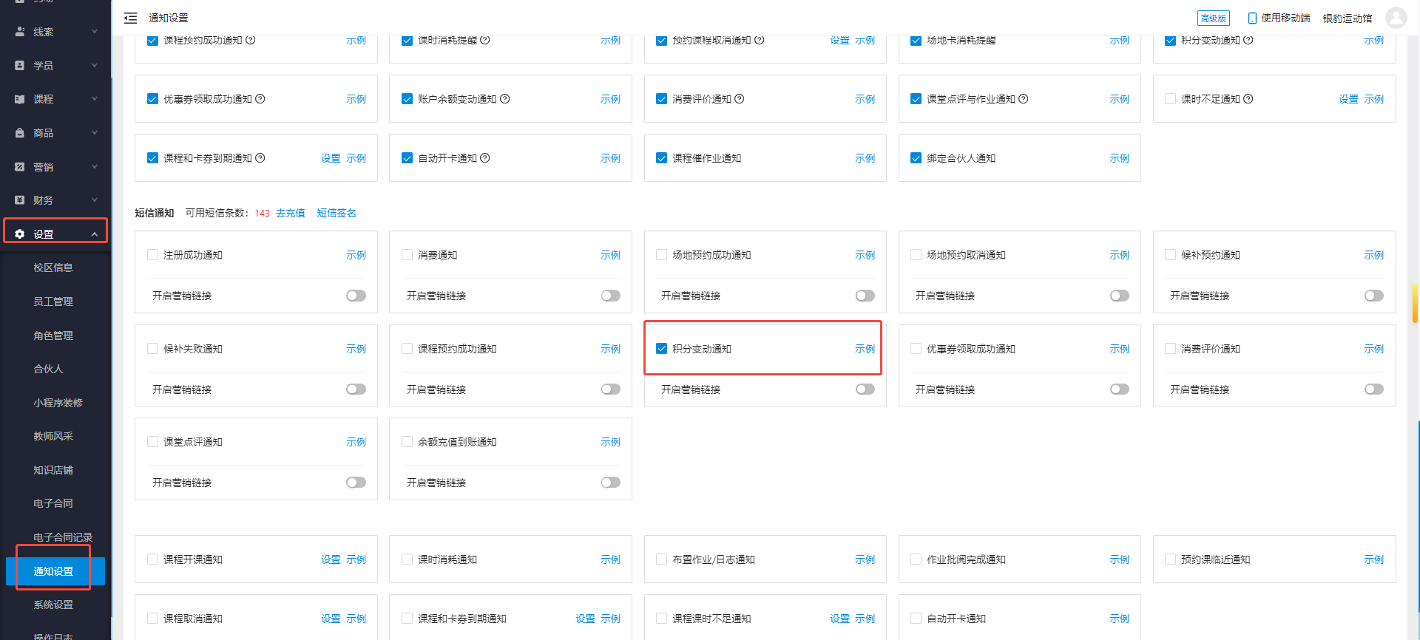Viewport: 1420px width, 640px height.
Task: Click the mobile phone icon in header
Action: 1252,18
